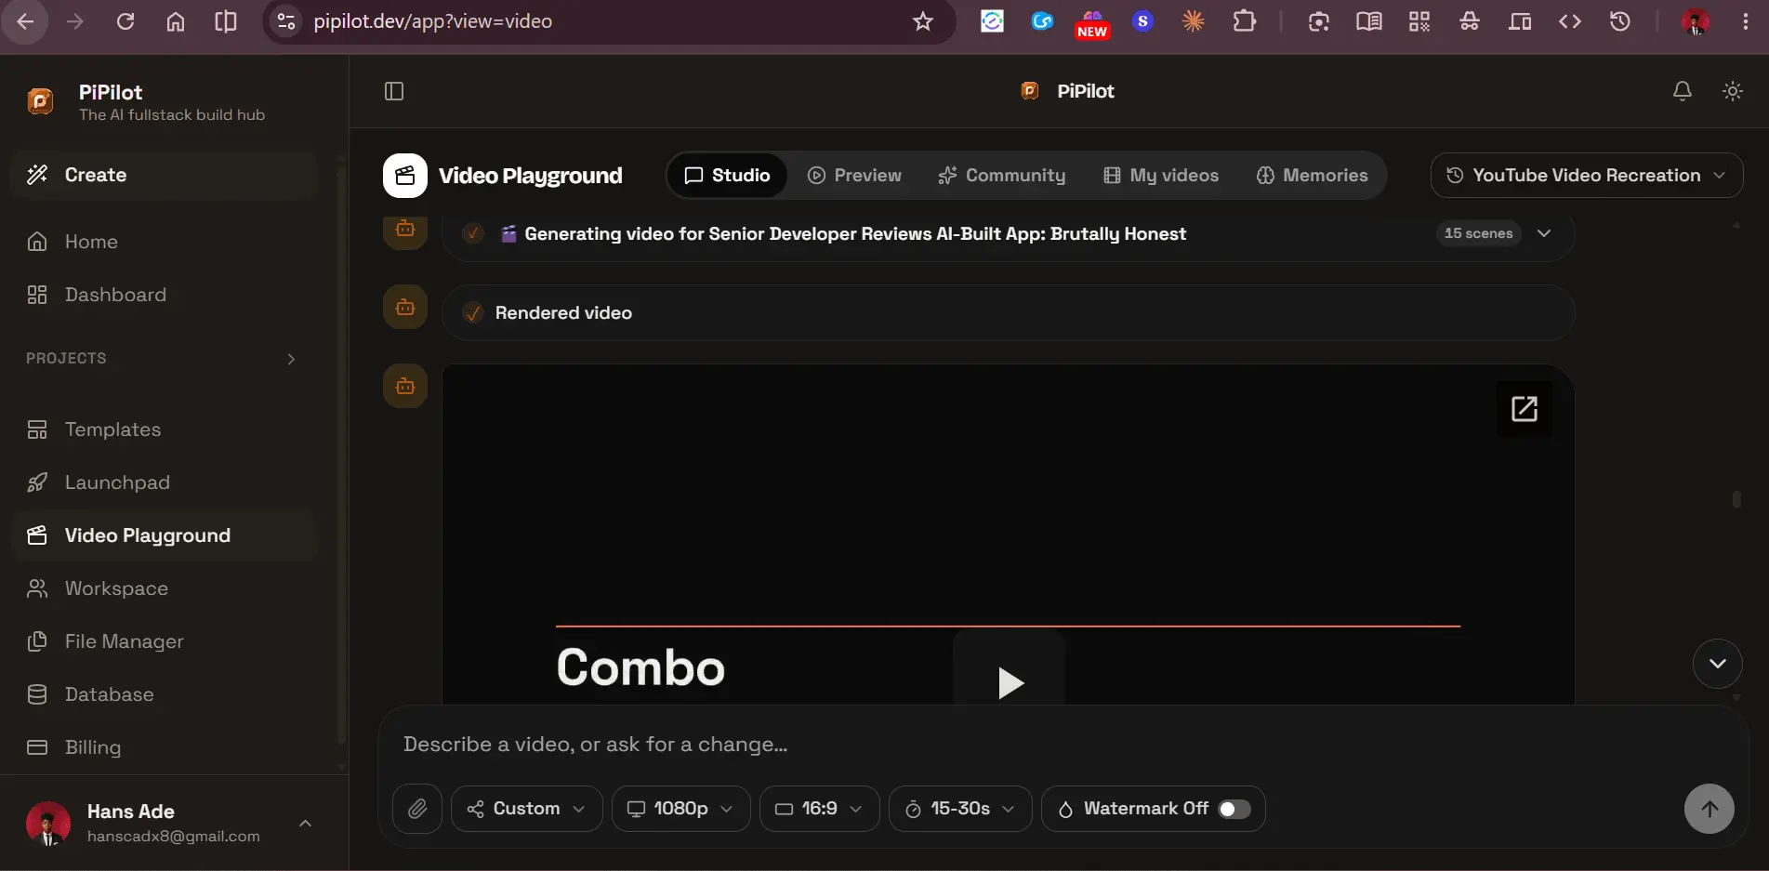
Task: Open the browser profile avatar
Action: 1696,21
